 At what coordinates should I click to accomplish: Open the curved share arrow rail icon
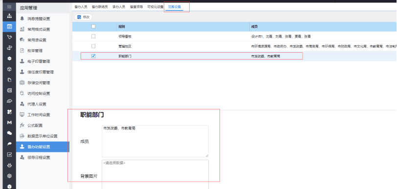coord(9,144)
